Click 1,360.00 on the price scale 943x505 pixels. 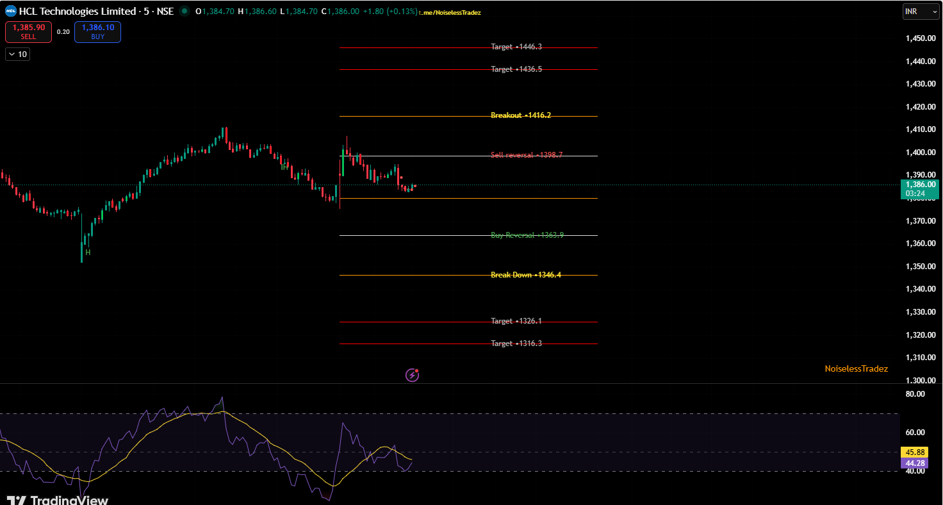point(920,244)
